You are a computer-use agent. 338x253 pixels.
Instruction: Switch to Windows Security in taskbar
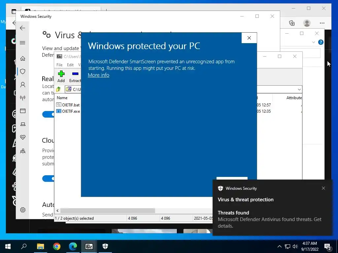click(x=105, y=246)
